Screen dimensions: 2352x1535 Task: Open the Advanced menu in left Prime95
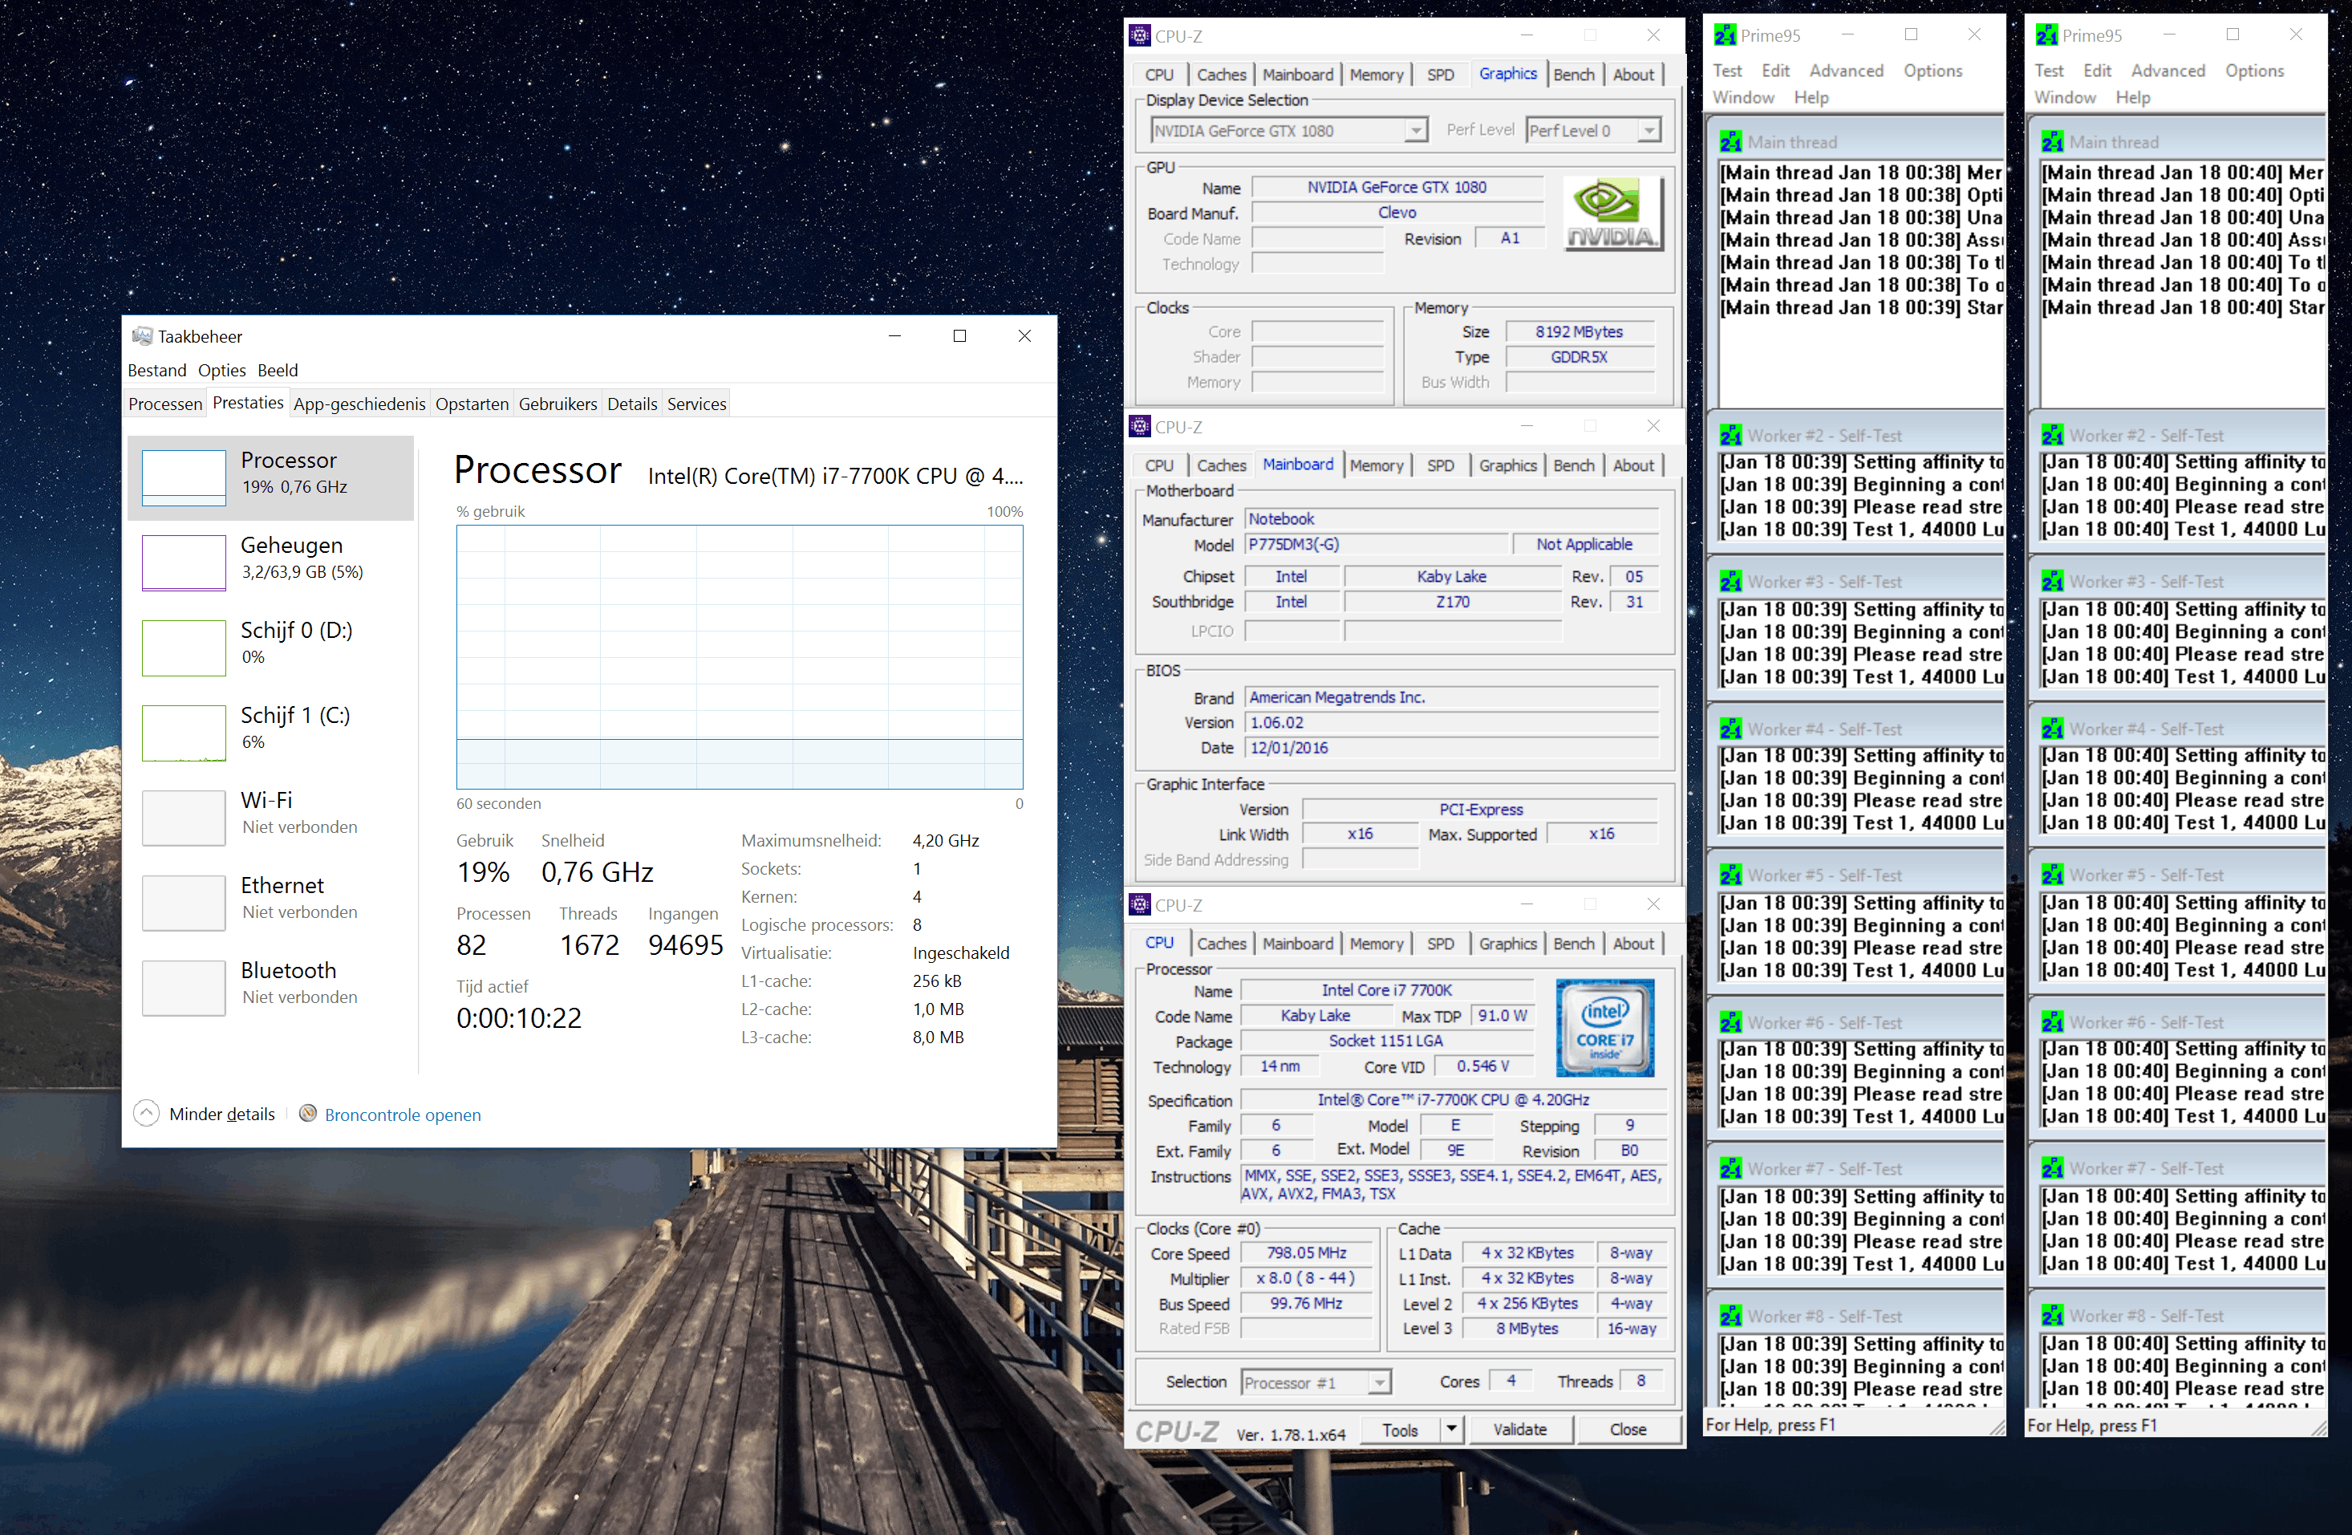pyautogui.click(x=1845, y=71)
